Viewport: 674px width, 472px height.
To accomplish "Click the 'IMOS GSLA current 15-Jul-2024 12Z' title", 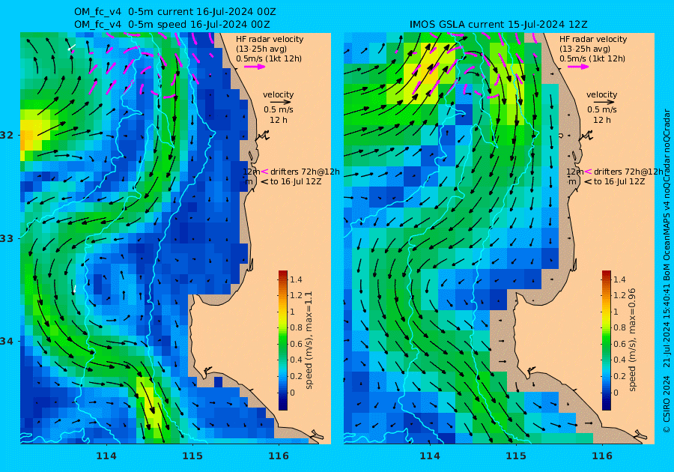I will [x=498, y=24].
